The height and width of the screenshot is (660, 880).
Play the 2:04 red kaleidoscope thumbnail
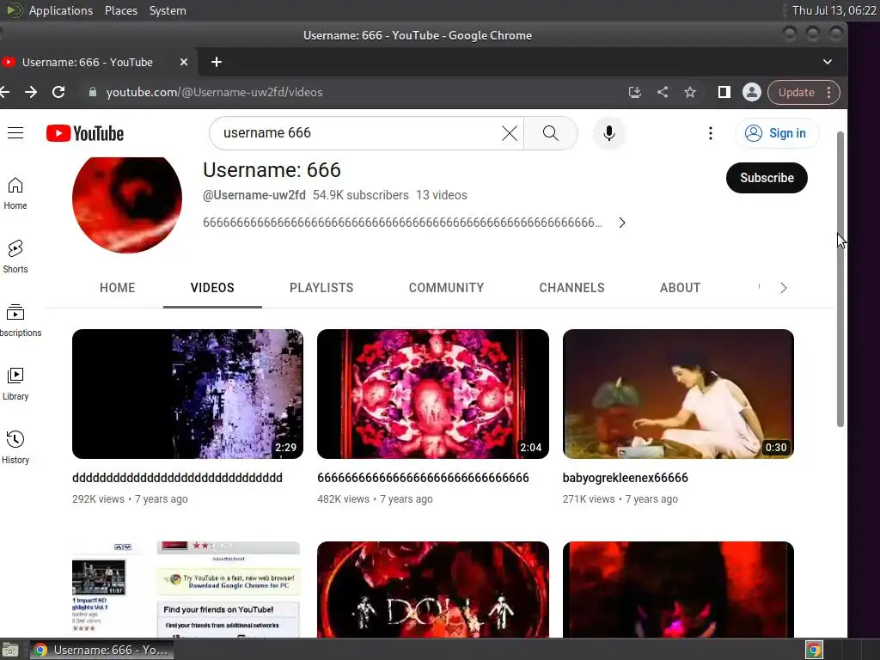pos(433,394)
